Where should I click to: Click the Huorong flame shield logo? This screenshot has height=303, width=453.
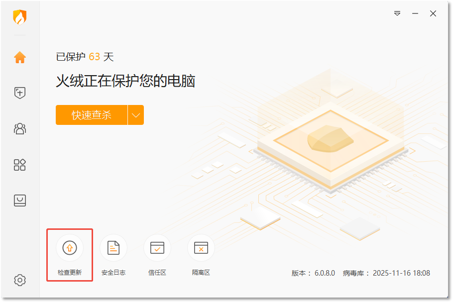coord(19,17)
